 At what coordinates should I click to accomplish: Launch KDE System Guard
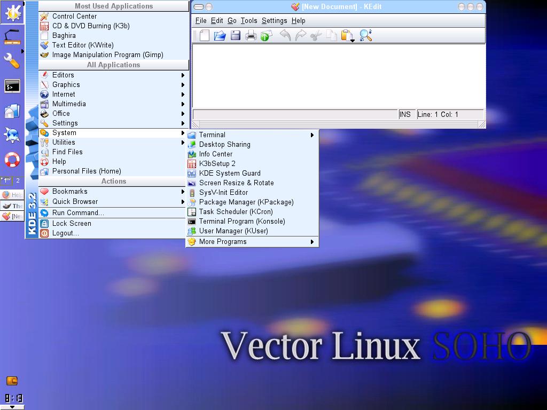click(x=252, y=174)
